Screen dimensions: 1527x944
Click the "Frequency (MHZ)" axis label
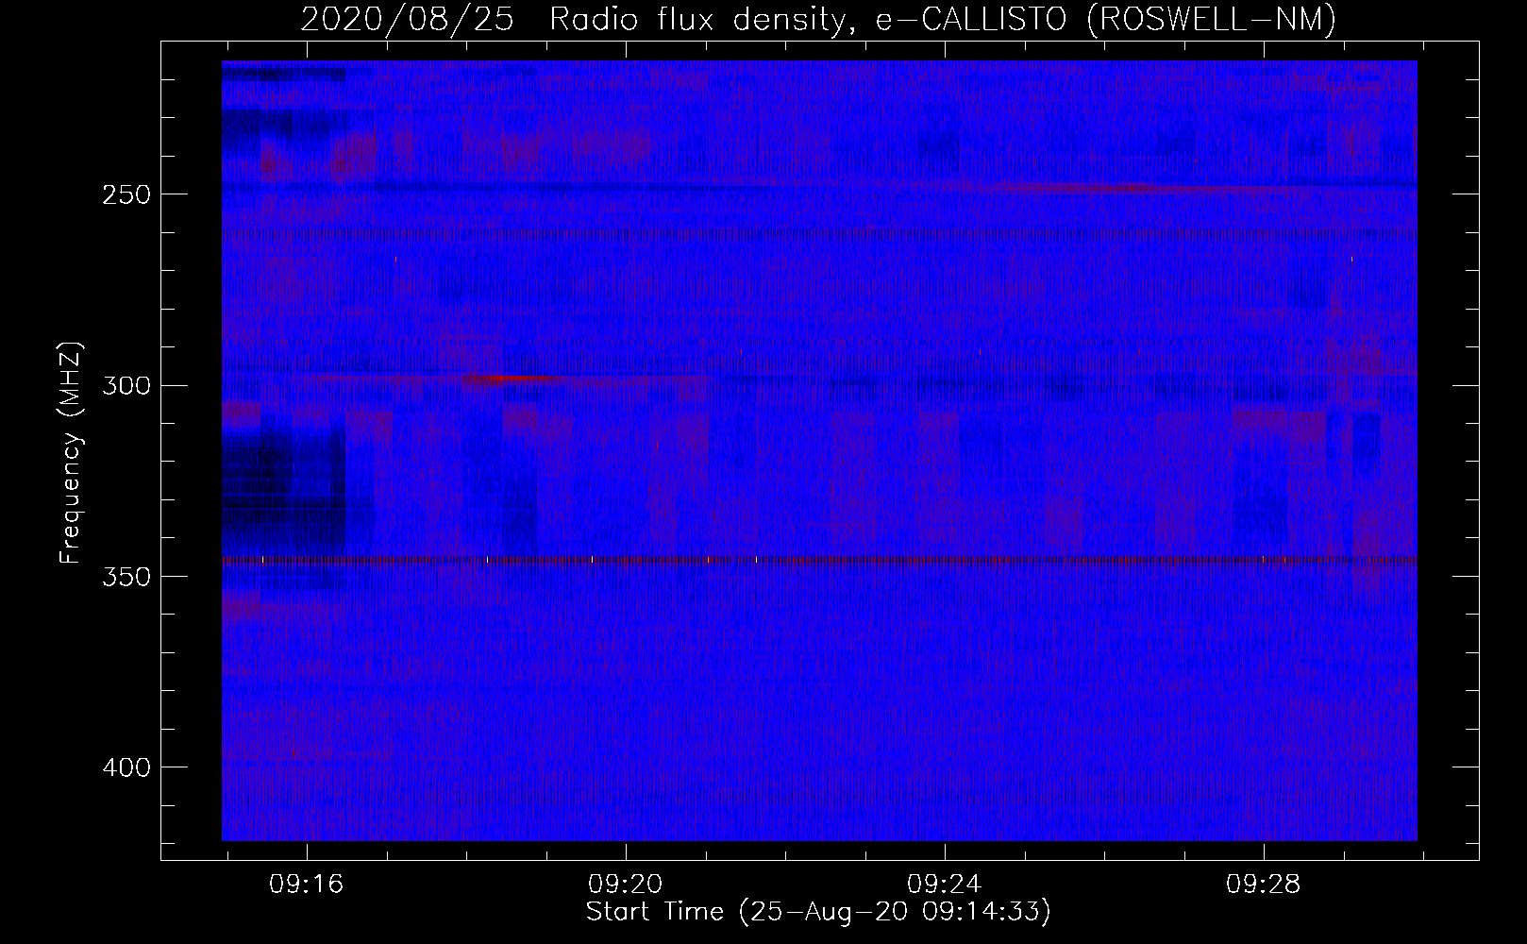[71, 452]
